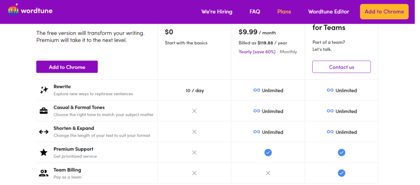Viewport: 420px width, 185px height.
Task: Click the Contact us button
Action: 342,67
